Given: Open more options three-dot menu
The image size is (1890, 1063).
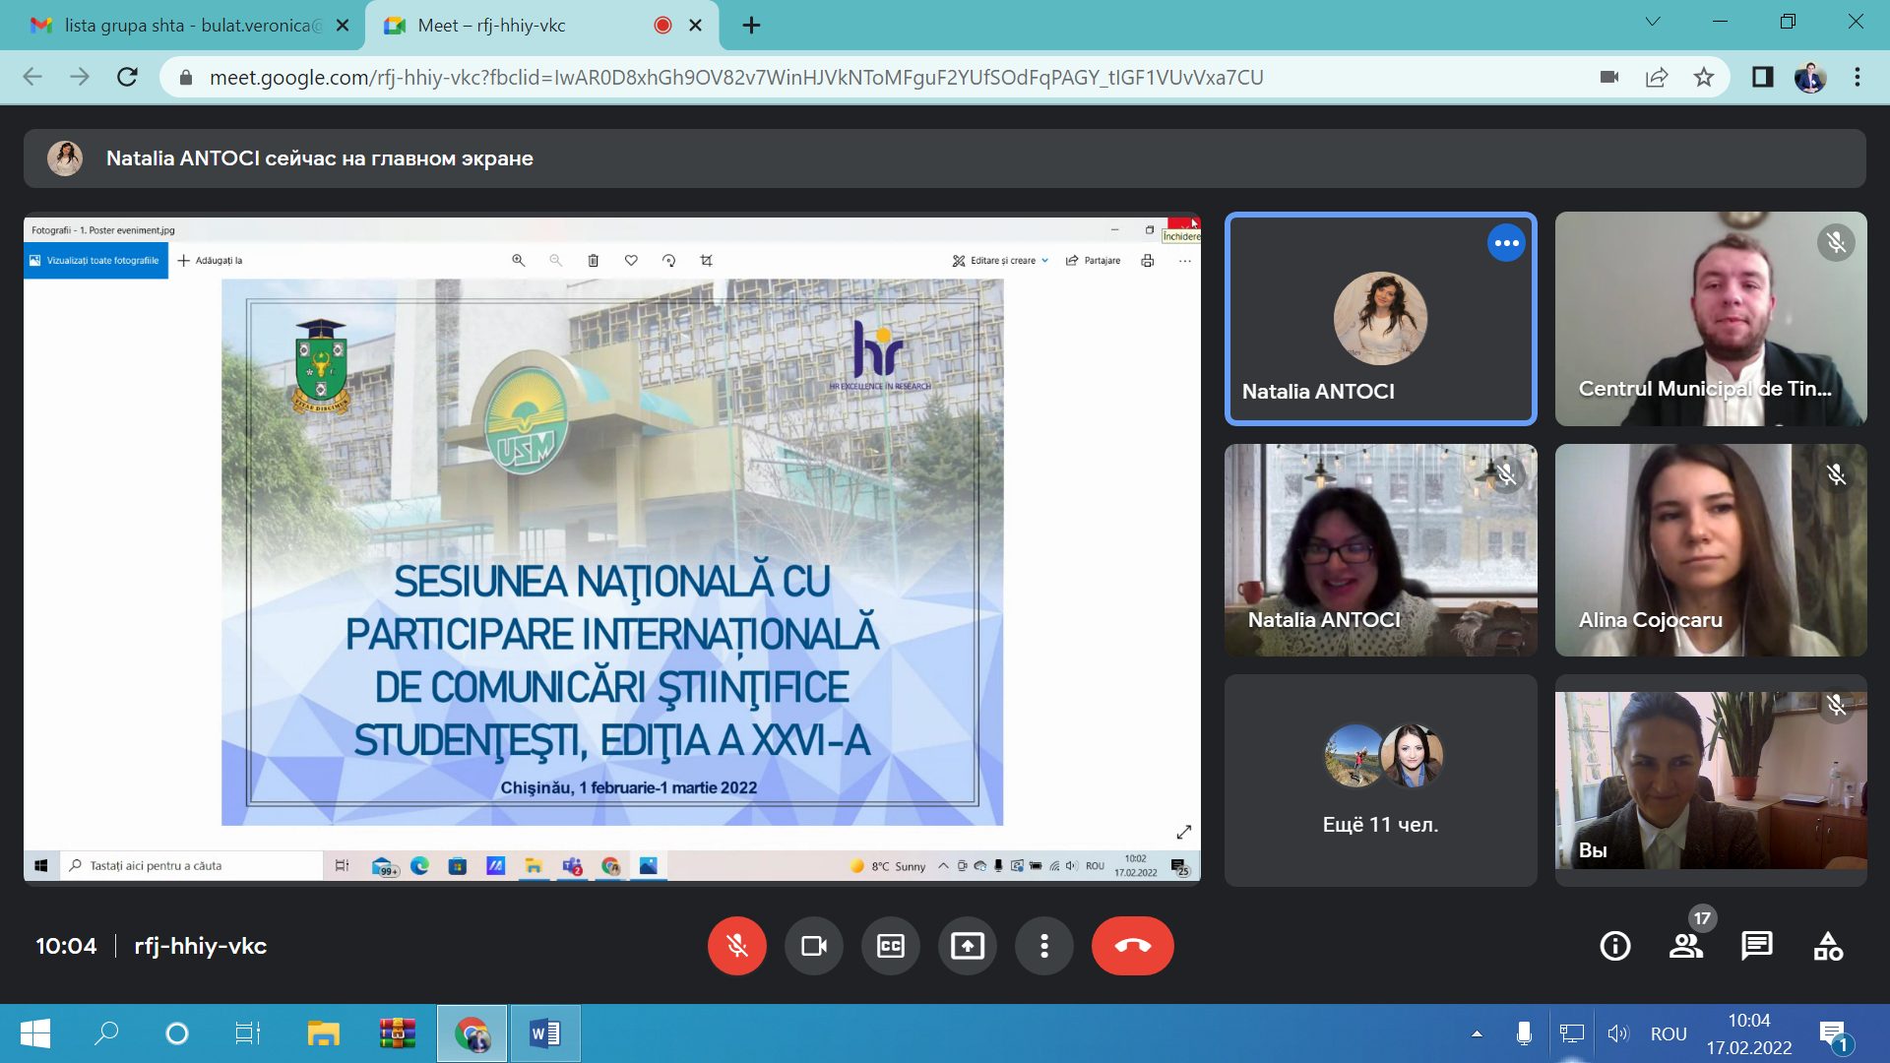Looking at the screenshot, I should point(1043,946).
